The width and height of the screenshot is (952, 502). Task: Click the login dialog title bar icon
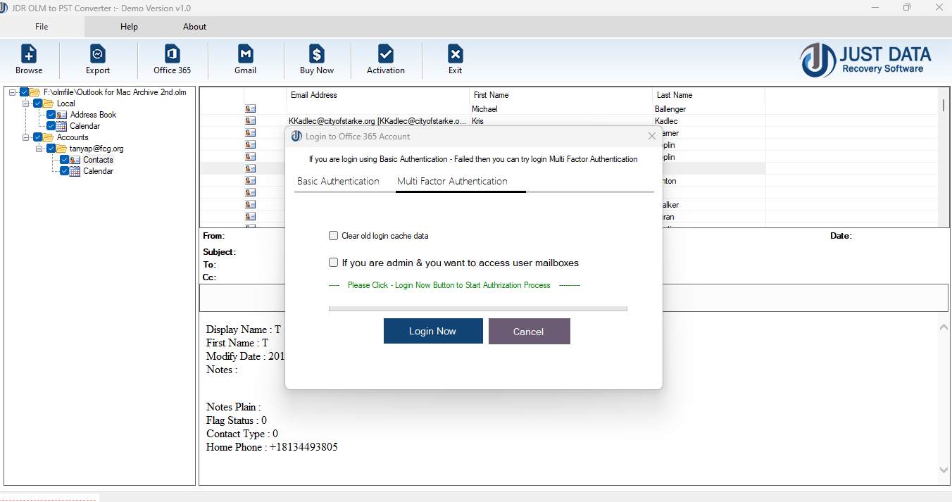click(x=296, y=136)
